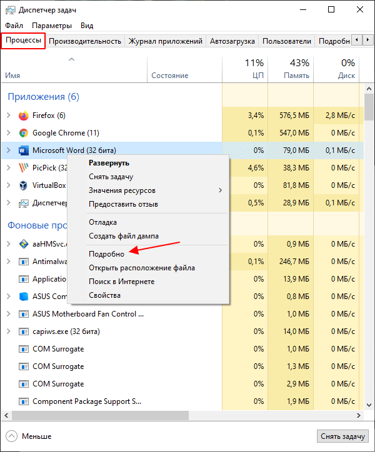This screenshot has height=452, width=375.
Task: Click the vertical scrollbar thumb
Action: tap(369, 107)
